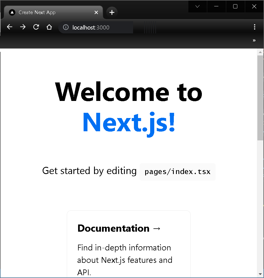This screenshot has width=264, height=278.
Task: Click the pages/index.tsx code snippet
Action: [x=178, y=172]
